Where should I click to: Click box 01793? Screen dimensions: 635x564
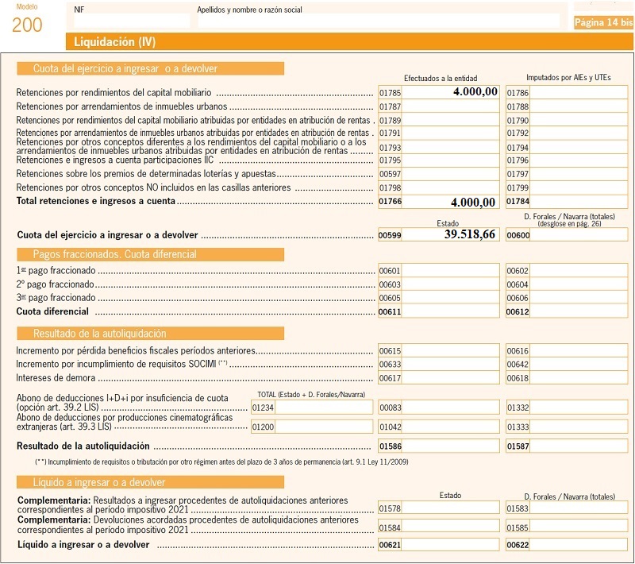tap(450, 148)
